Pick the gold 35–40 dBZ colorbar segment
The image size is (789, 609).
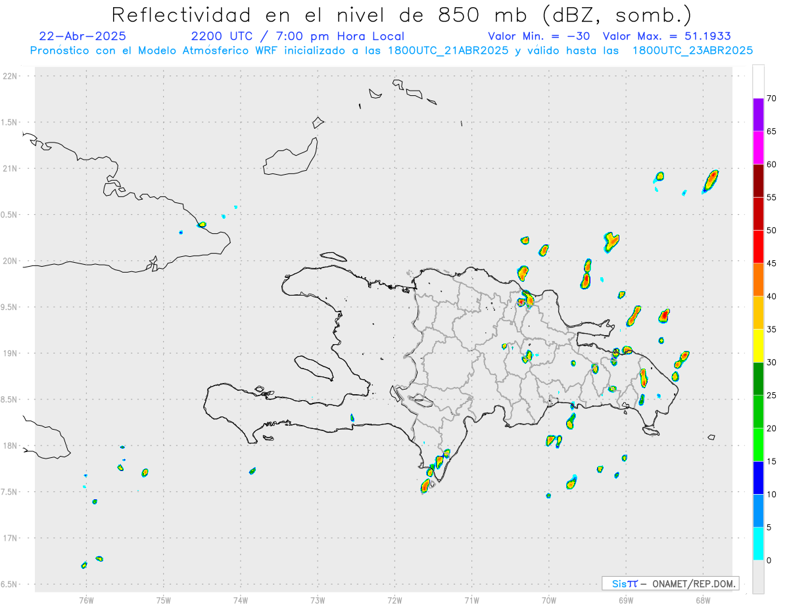point(758,313)
